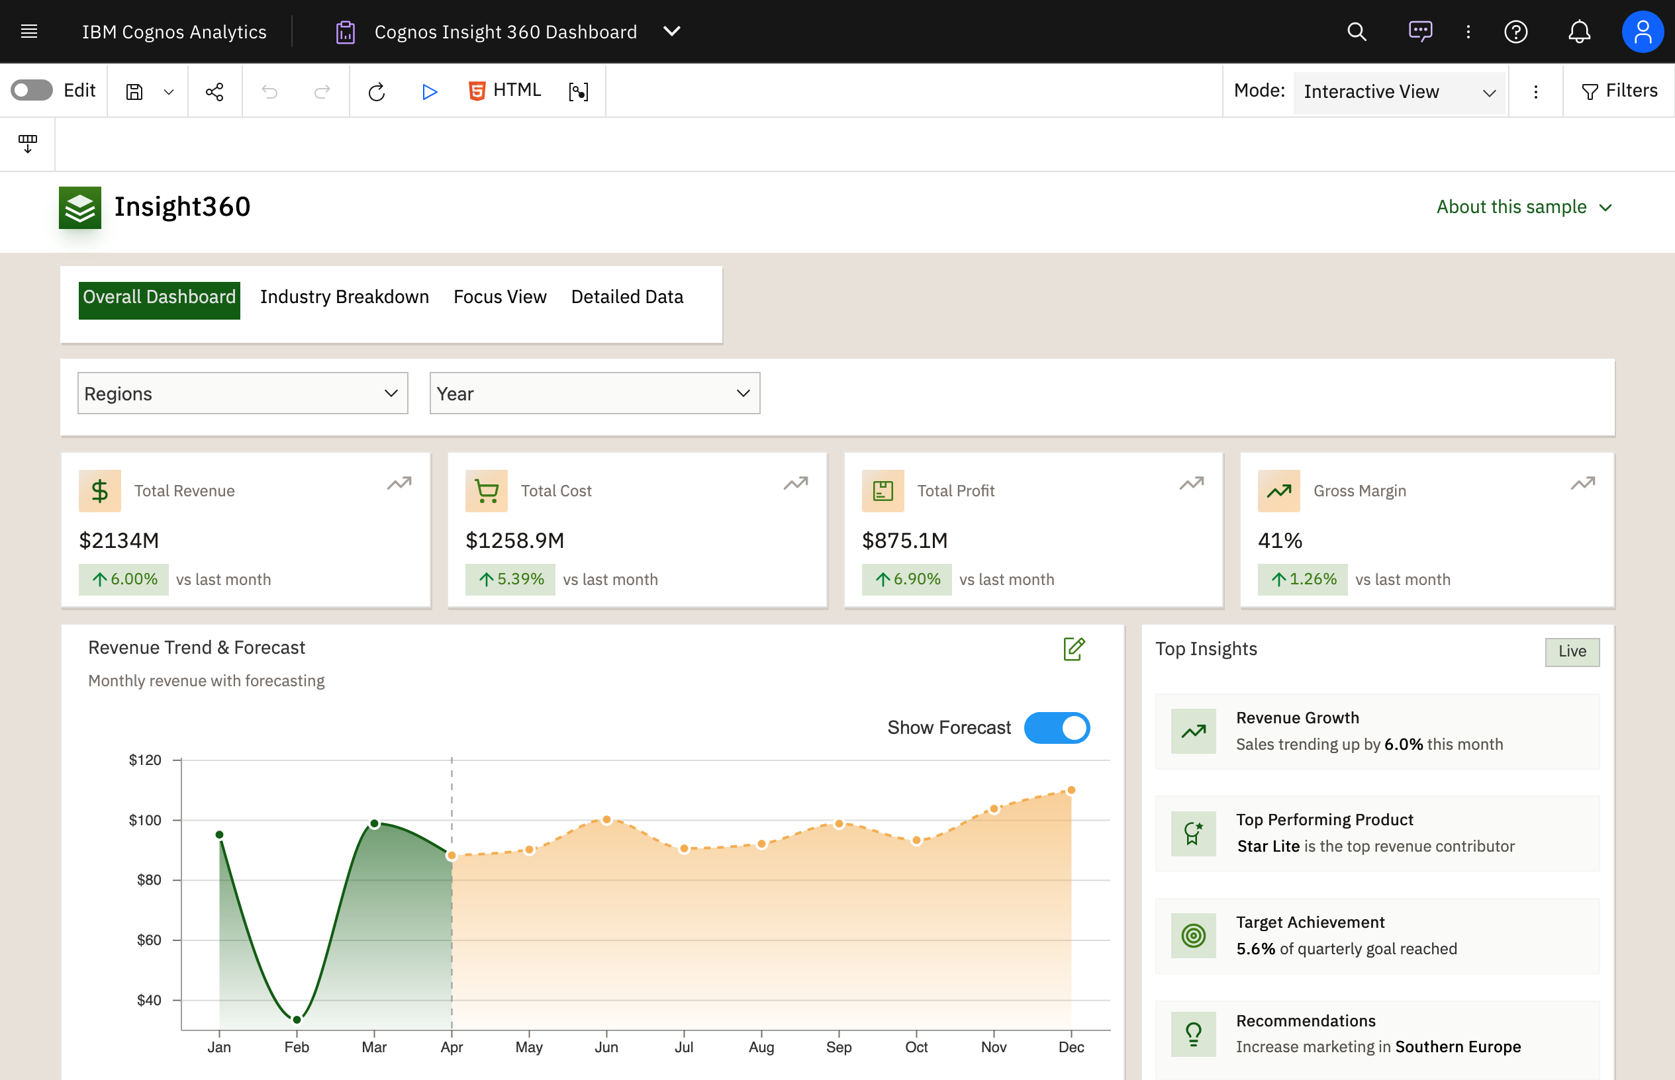
Task: Toggle the Edit mode switch
Action: [x=32, y=91]
